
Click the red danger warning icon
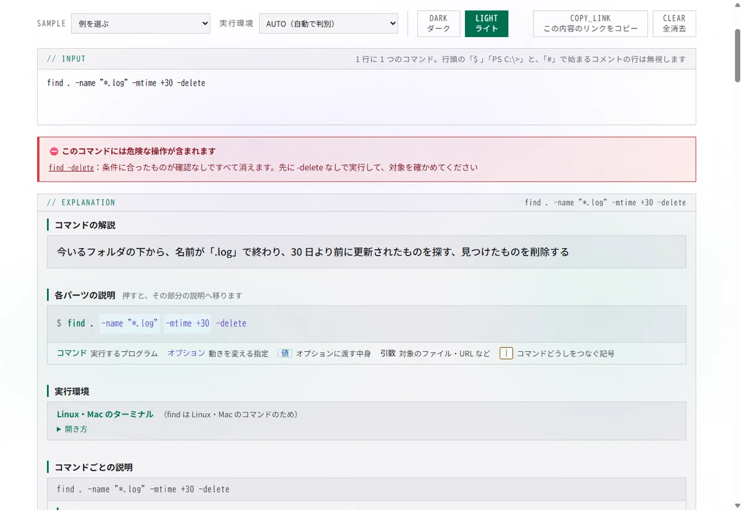[54, 151]
